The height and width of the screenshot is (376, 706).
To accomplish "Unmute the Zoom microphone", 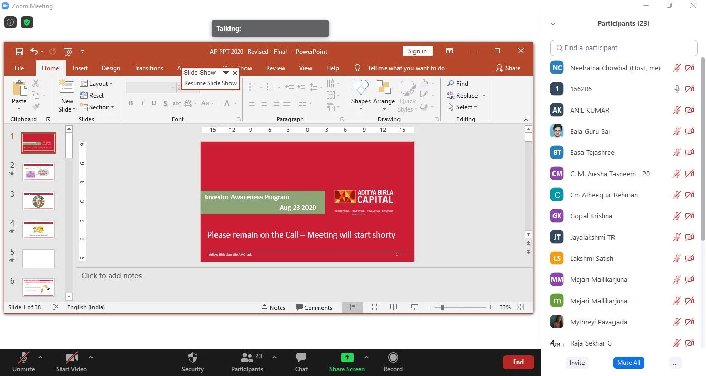I will click(24, 362).
